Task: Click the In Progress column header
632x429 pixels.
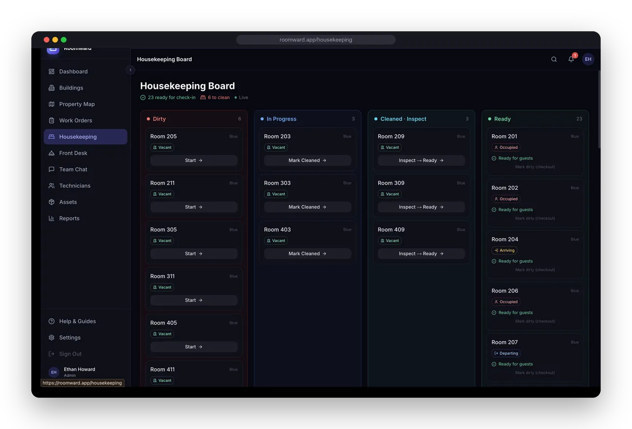Action: tap(308, 119)
